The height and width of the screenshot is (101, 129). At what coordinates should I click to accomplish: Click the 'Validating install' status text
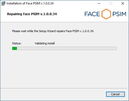[x=45, y=43]
